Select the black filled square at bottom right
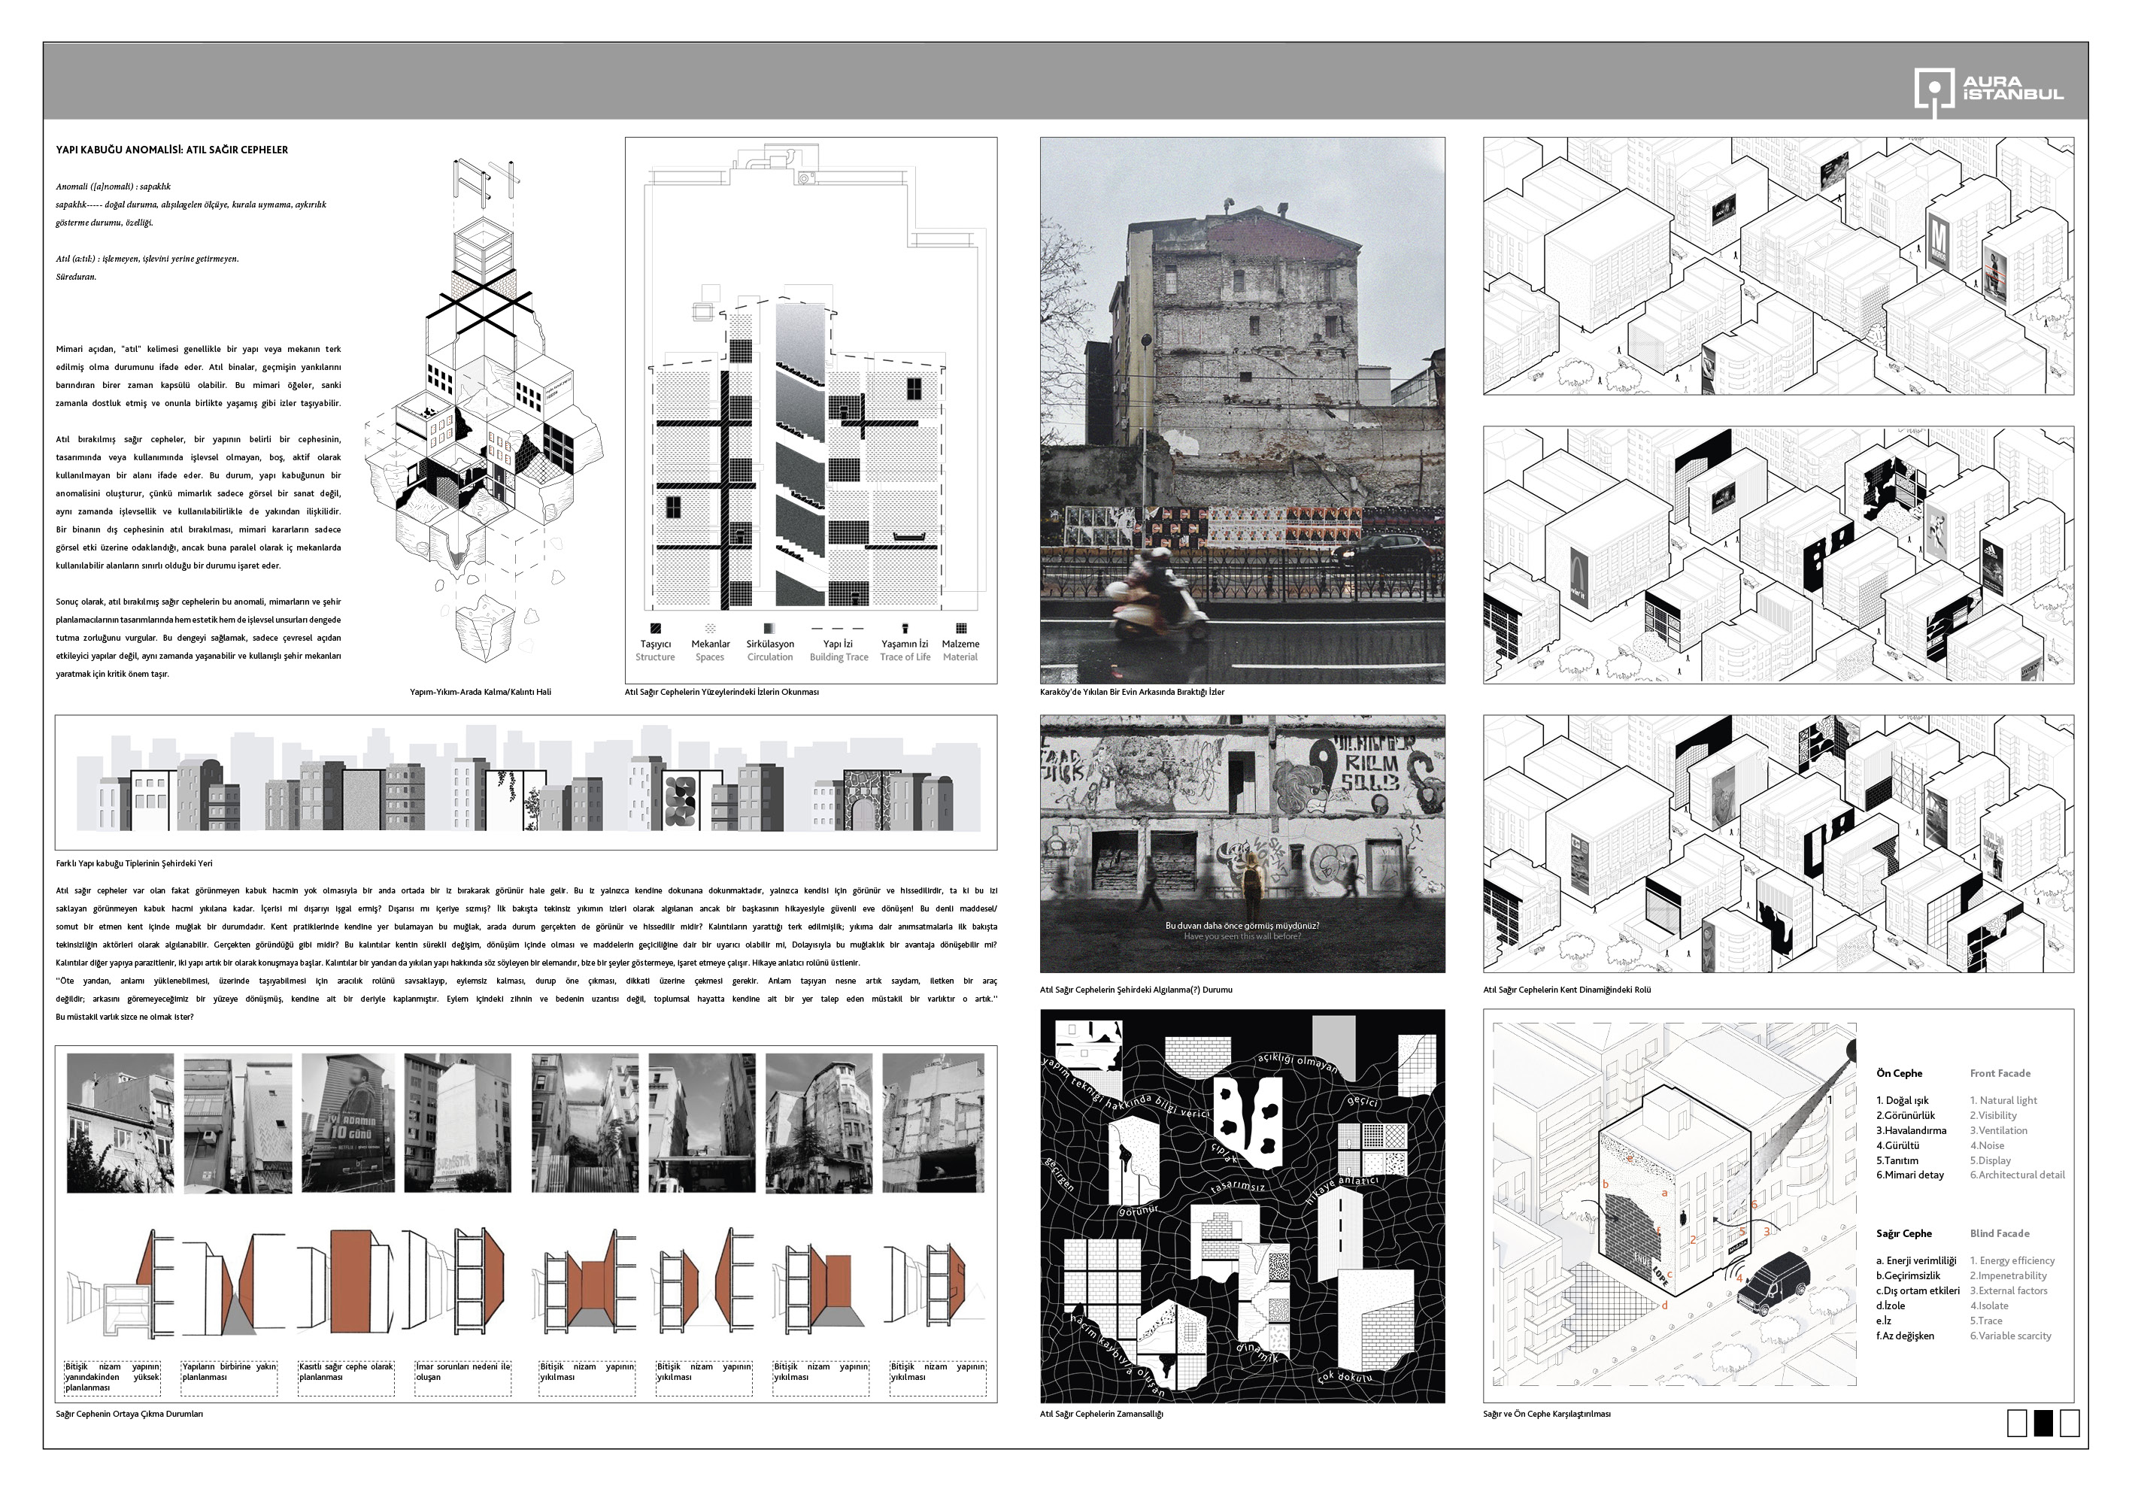2132x1492 pixels. coord(2043,1422)
